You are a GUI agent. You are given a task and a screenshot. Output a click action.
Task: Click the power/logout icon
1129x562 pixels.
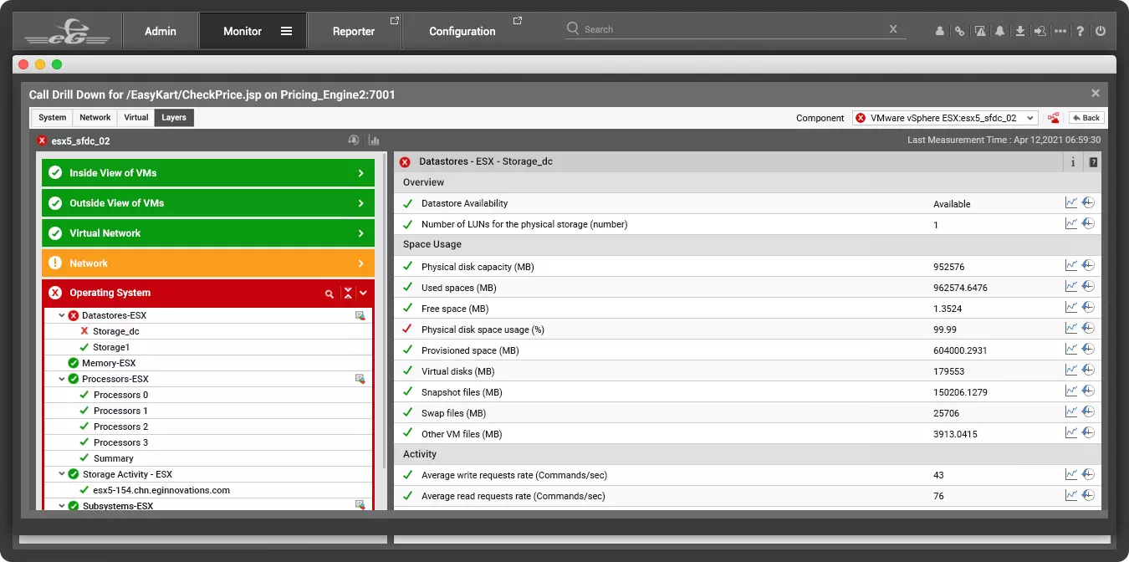click(x=1101, y=31)
